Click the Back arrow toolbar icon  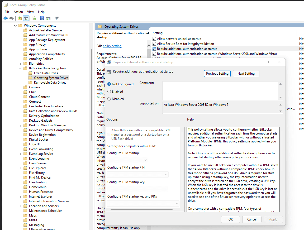pyautogui.click(x=6, y=18)
